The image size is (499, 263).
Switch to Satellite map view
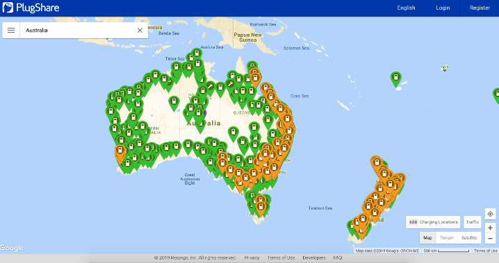469,237
